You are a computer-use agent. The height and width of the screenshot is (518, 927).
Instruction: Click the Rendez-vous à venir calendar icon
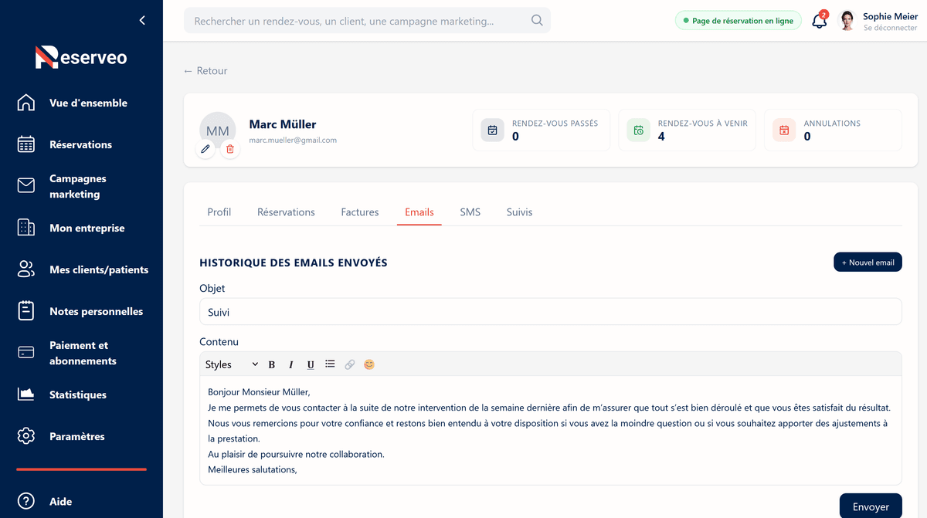pyautogui.click(x=638, y=130)
